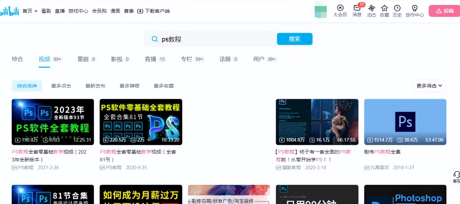460x204 pixels.
Task: Open 漫画 in the top navigation
Action: click(115, 11)
